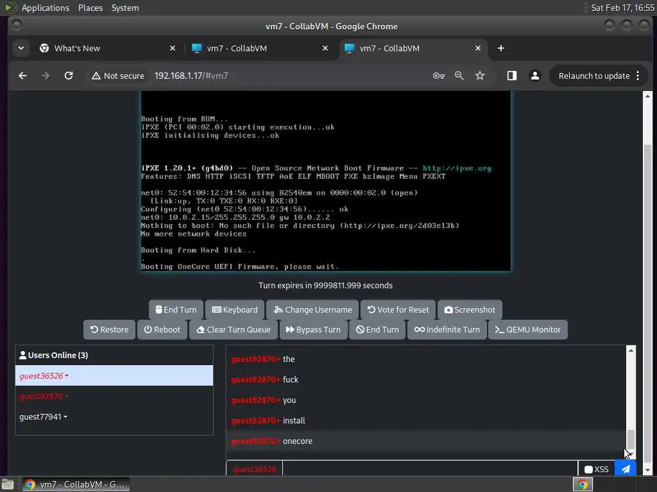Click the VM display screen
Viewport: 657px width, 492px height.
coord(326,181)
